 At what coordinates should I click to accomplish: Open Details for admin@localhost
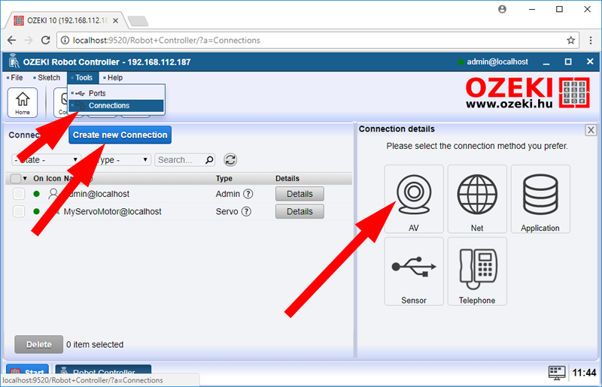tap(299, 194)
